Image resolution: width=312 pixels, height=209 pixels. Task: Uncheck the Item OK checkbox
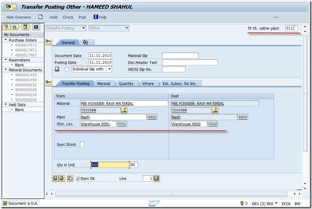point(78,179)
